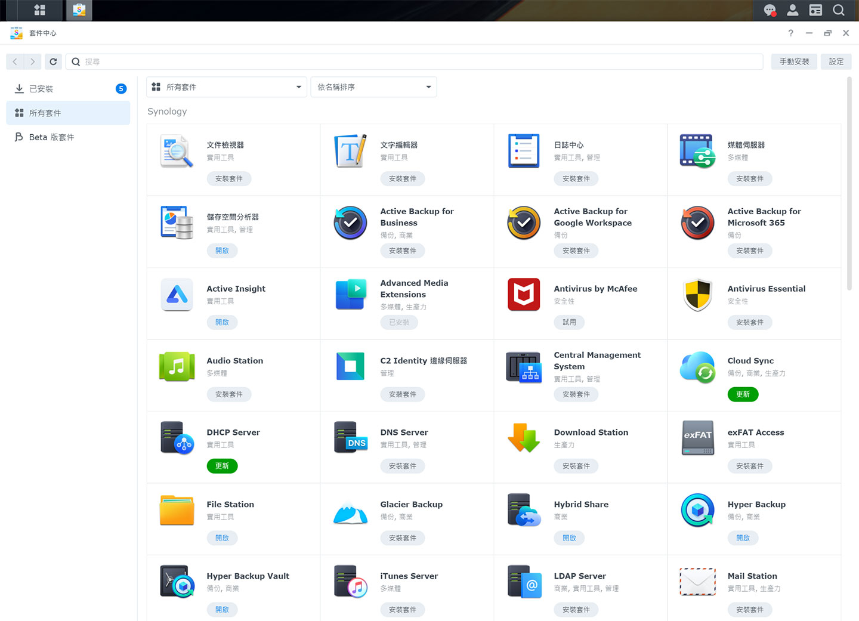Click the Hyper Backup package icon

[x=697, y=511]
